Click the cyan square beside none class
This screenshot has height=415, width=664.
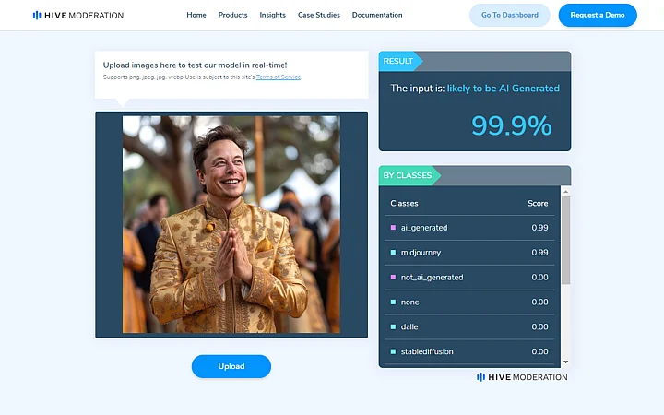[x=393, y=302]
